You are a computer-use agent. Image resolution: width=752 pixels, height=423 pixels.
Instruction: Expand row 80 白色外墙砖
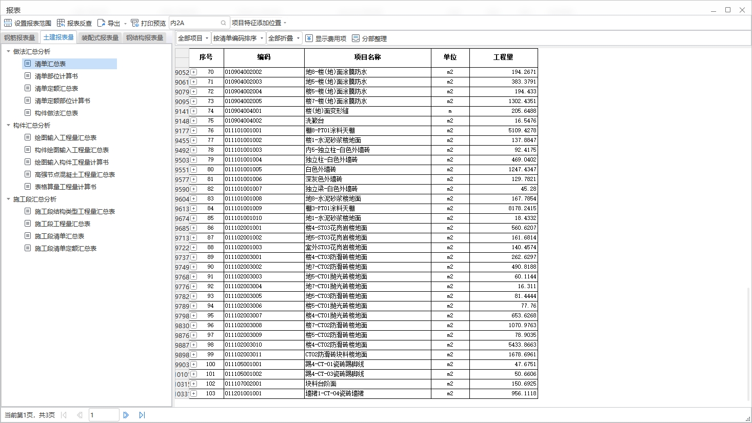pos(194,170)
